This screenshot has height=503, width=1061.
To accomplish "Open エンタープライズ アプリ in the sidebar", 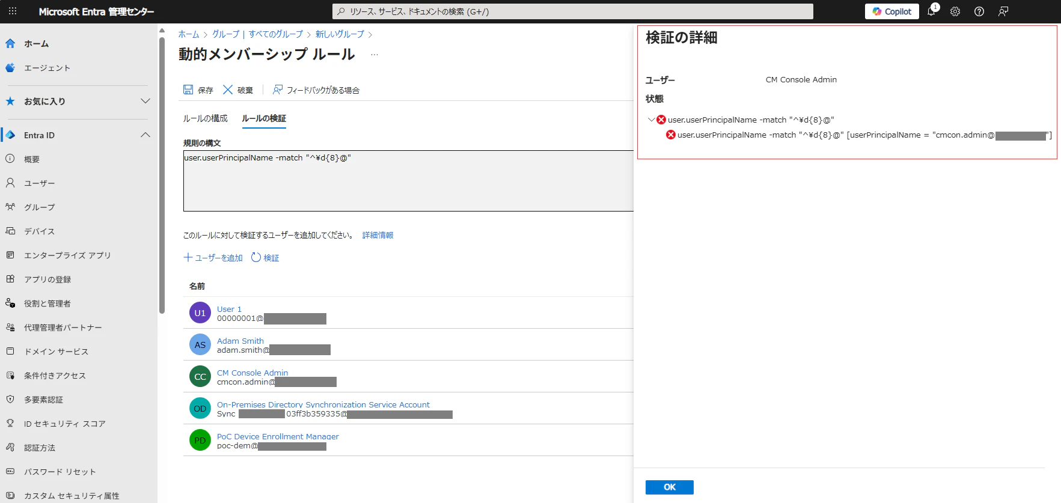I will [67, 255].
